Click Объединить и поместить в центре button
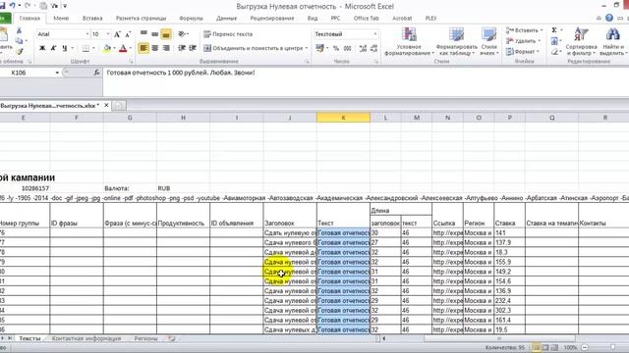 coord(256,48)
